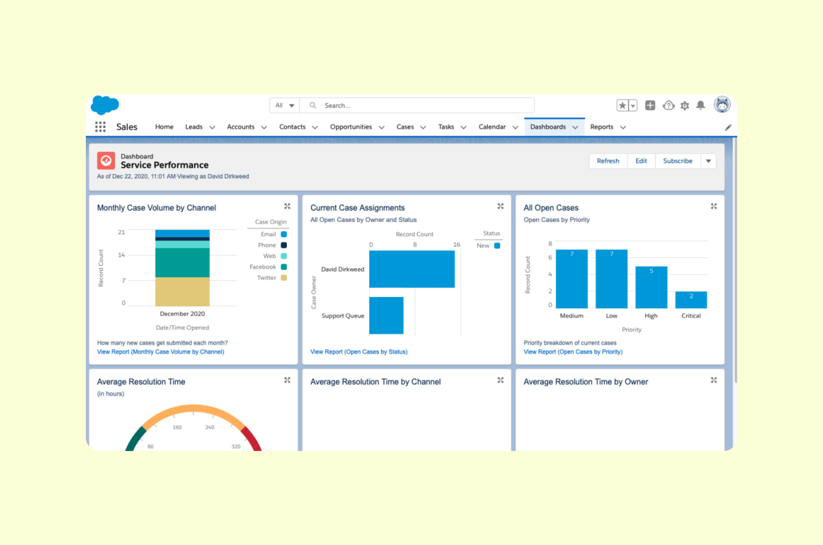Click the user avatar

(722, 104)
